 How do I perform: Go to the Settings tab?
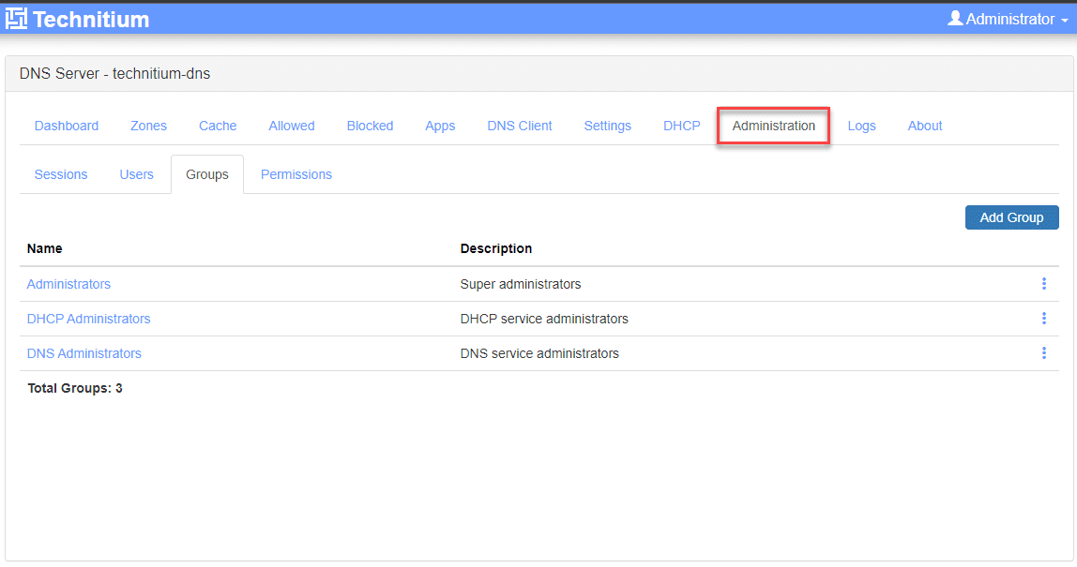tap(607, 126)
